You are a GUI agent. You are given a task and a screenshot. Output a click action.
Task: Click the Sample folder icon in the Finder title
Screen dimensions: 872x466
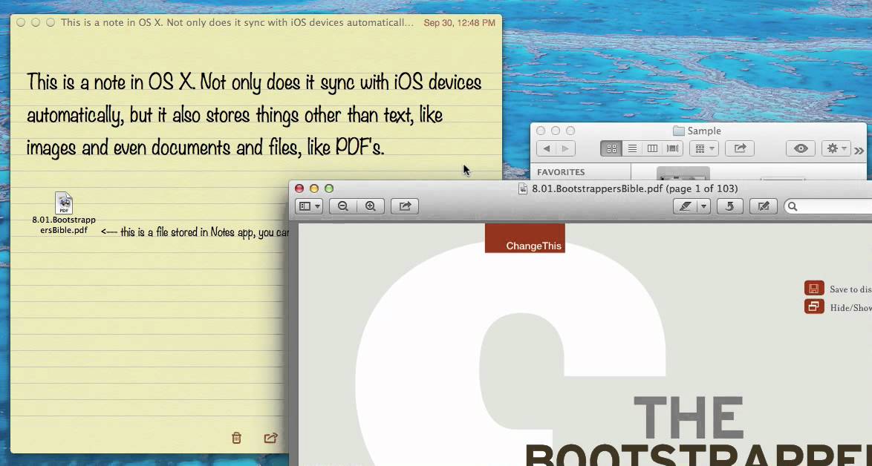click(678, 131)
